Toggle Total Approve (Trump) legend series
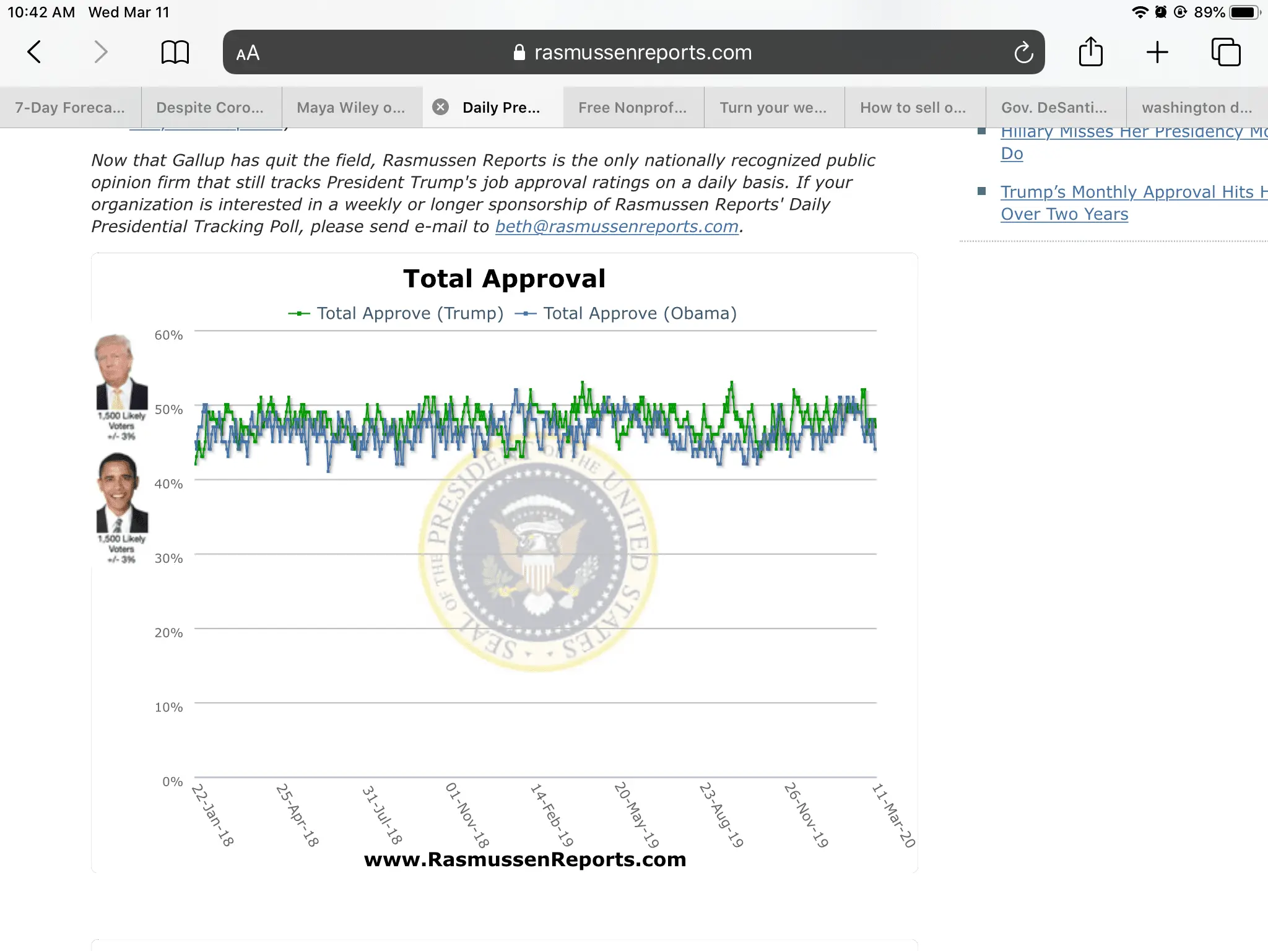Image resolution: width=1268 pixels, height=951 pixels. point(396,314)
